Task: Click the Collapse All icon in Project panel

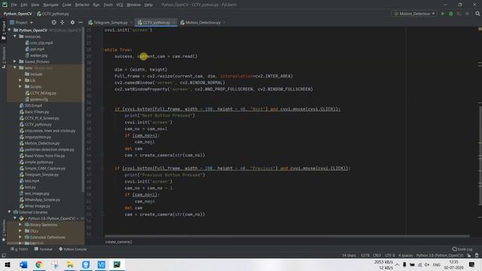Action: [x=63, y=23]
